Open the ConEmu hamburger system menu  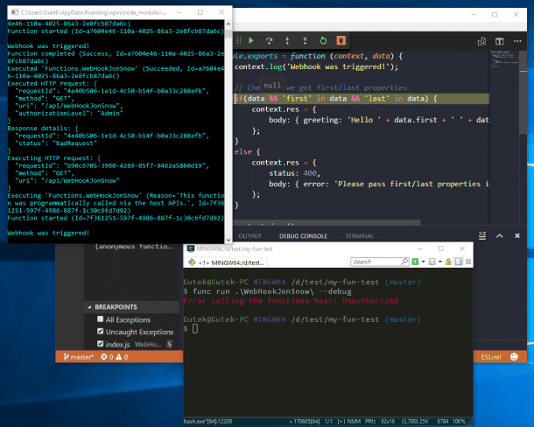pyautogui.click(x=468, y=262)
